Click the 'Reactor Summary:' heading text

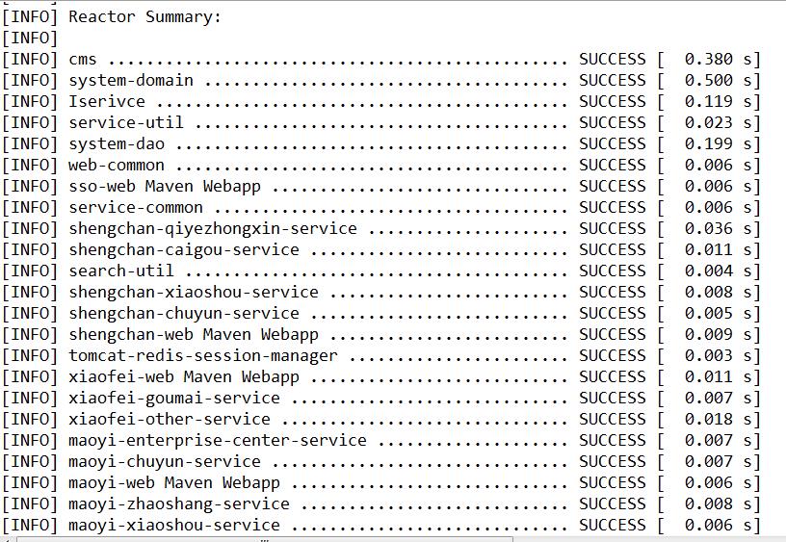pyautogui.click(x=144, y=17)
